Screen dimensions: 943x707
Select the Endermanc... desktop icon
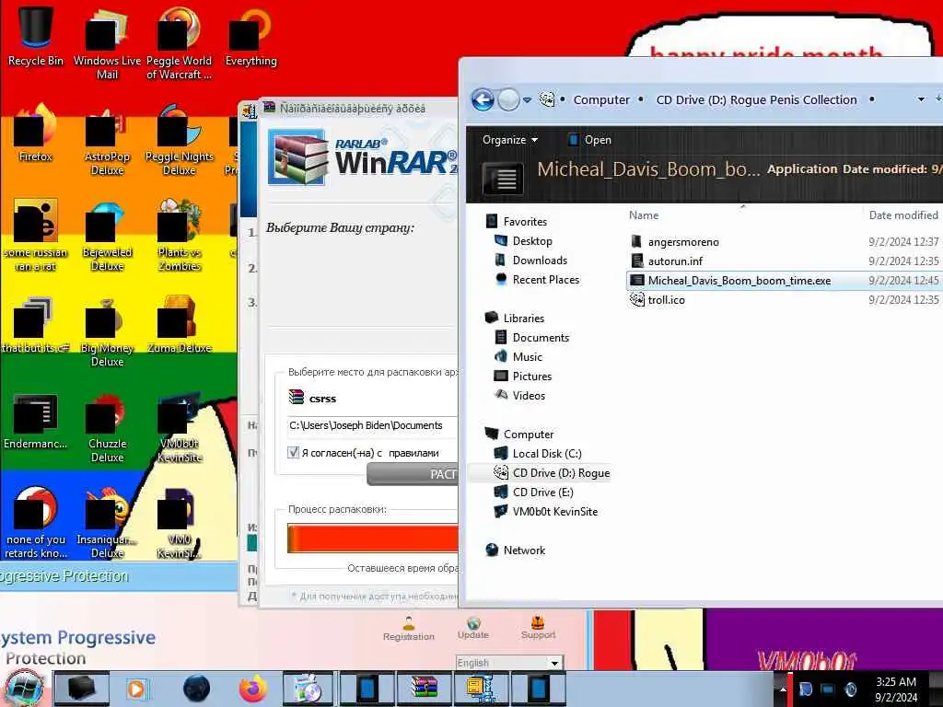(x=36, y=421)
